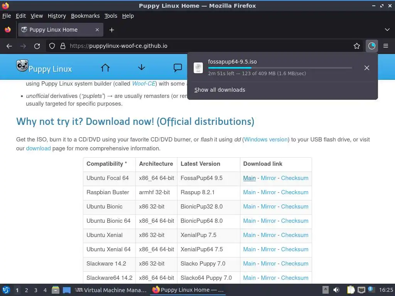Click Show all downloads
Viewport: 395px width, 296px height.
pos(219,90)
